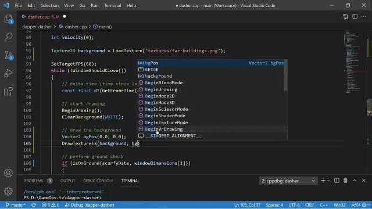The width and height of the screenshot is (372, 209).
Task: Open the Search view
Action: [8, 37]
